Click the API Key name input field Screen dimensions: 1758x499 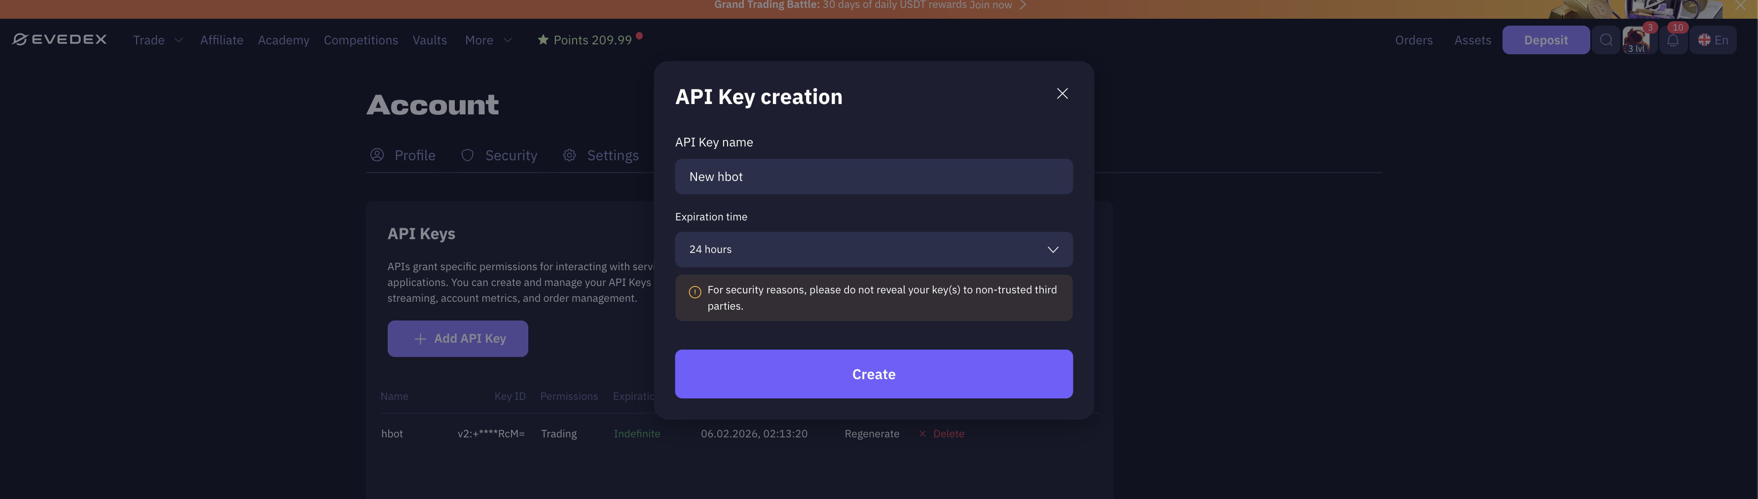coord(873,177)
